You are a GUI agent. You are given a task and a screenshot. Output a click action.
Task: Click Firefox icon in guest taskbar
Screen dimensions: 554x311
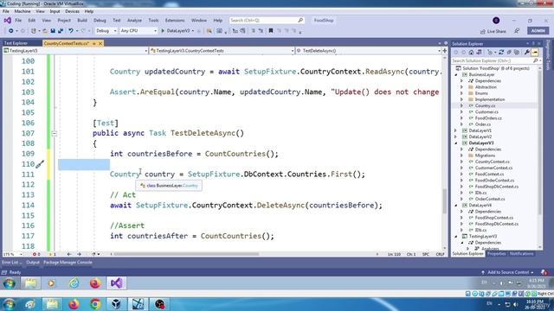tap(94, 283)
